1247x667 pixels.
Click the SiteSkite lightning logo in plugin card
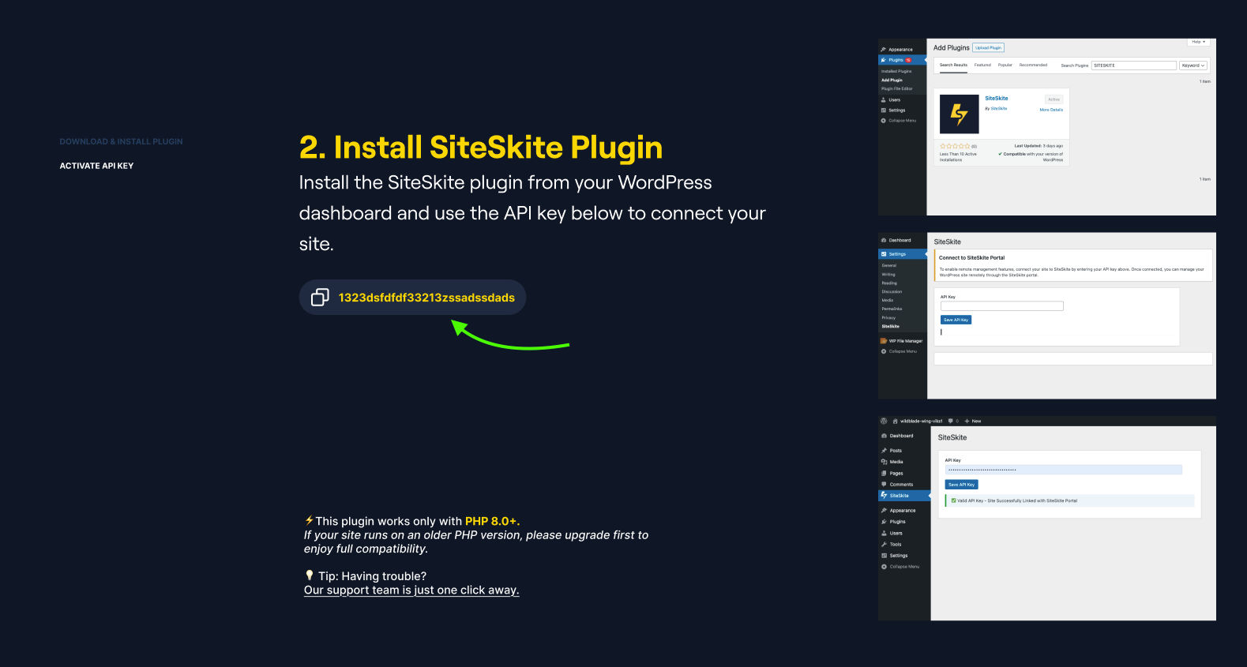pyautogui.click(x=959, y=114)
